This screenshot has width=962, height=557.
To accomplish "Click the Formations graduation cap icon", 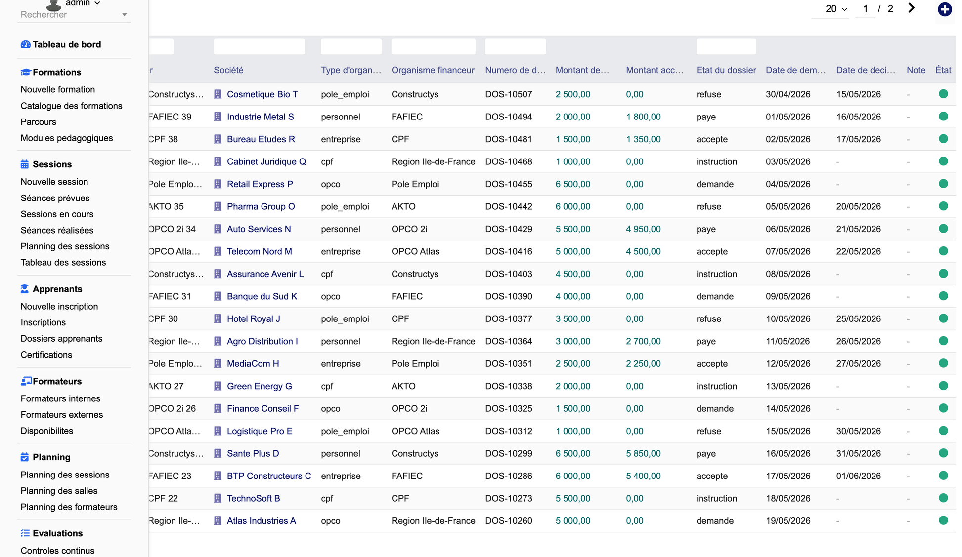I will 25,72.
